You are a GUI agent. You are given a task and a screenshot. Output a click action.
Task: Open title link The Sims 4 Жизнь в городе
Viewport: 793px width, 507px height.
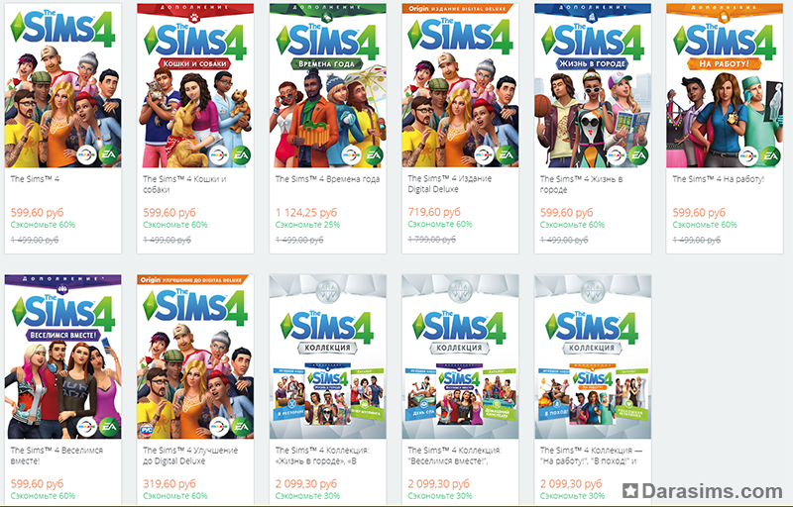(x=581, y=184)
